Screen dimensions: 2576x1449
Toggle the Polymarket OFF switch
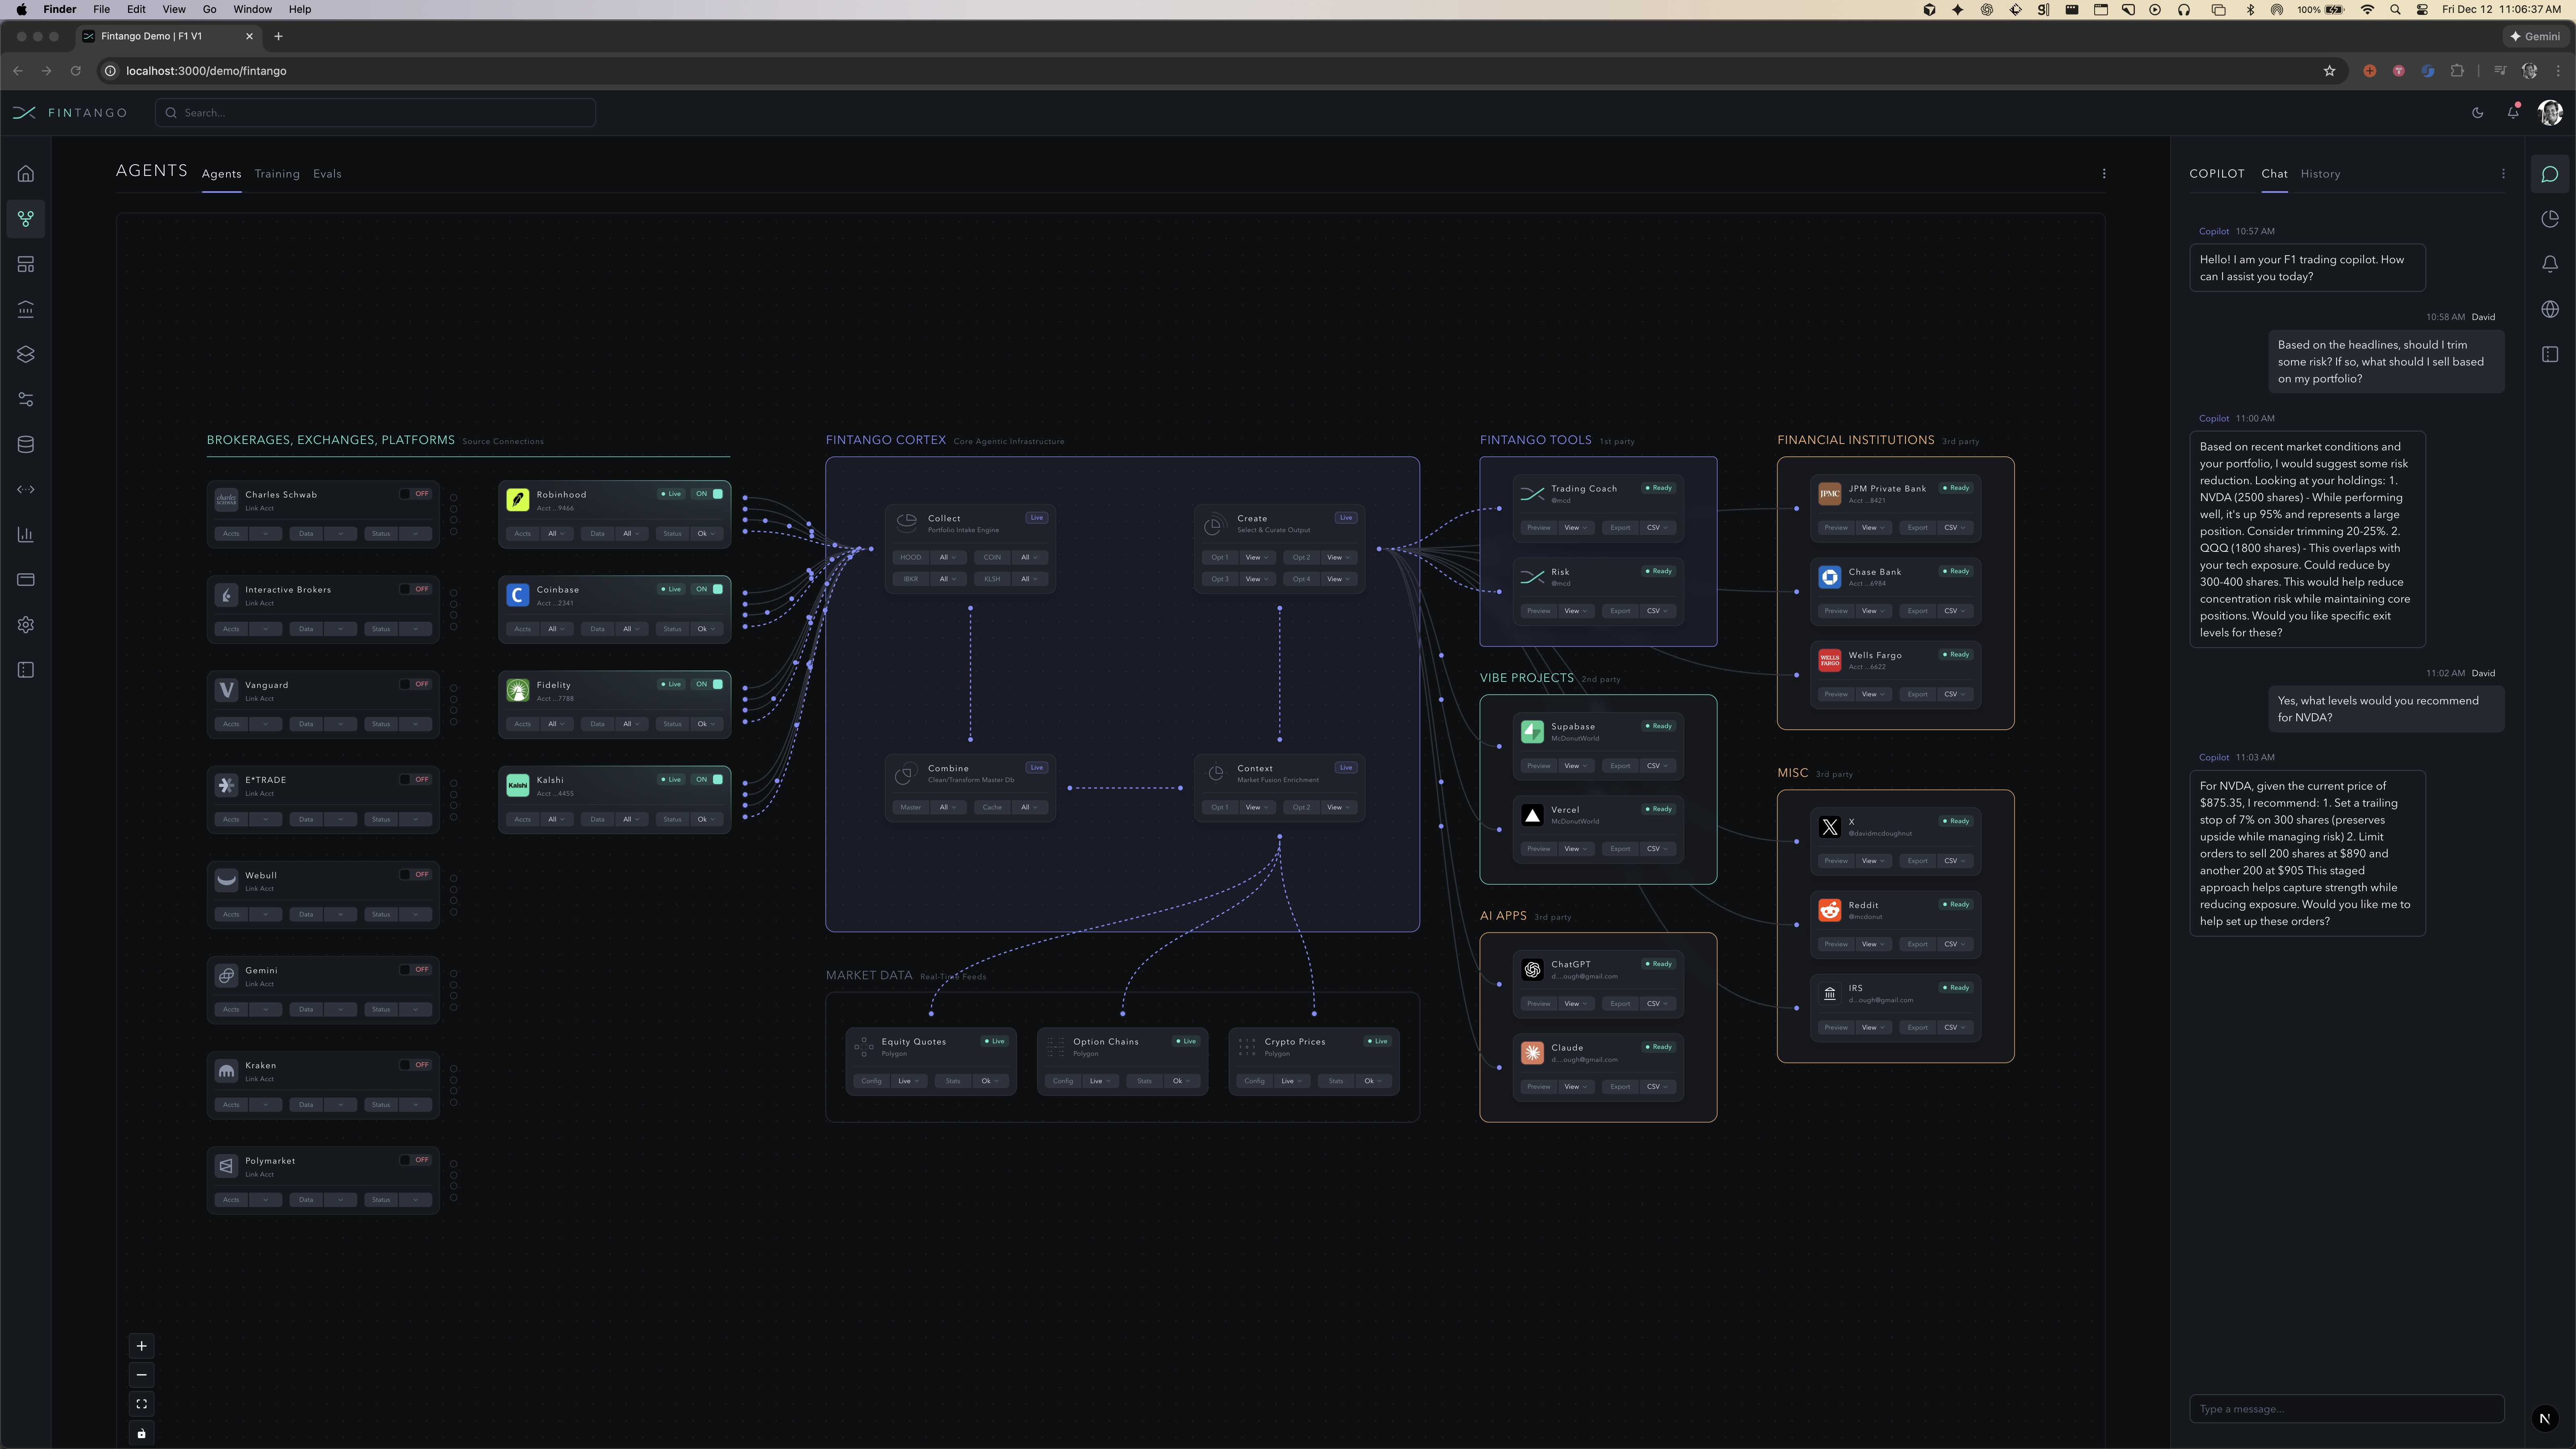point(415,1160)
